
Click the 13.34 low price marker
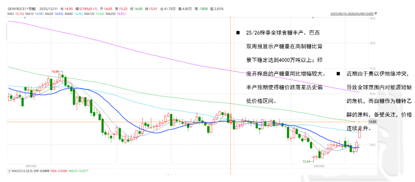click(x=306, y=161)
